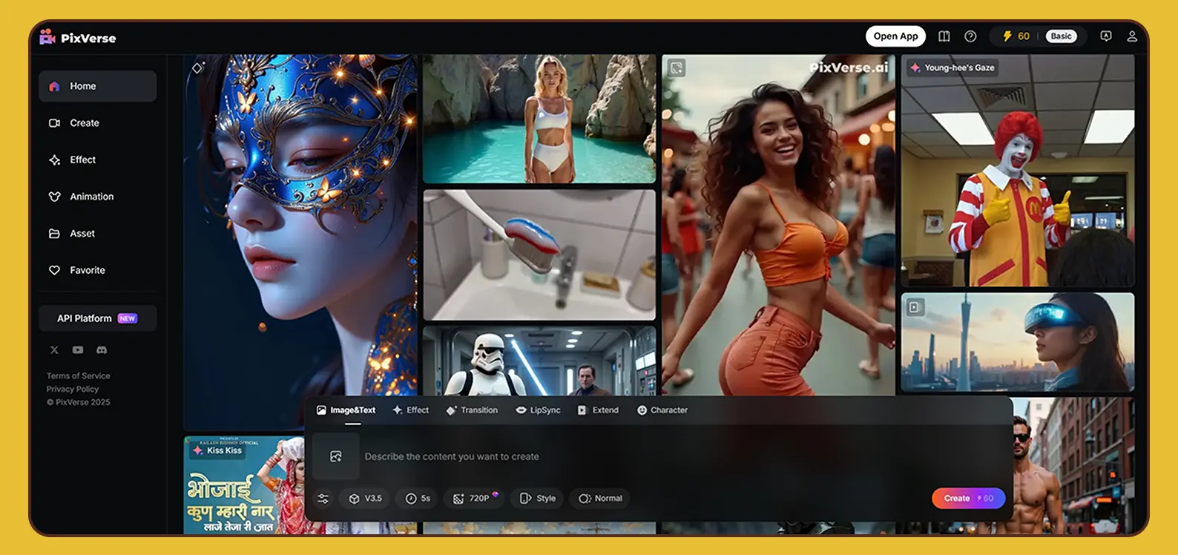Click the 60 credits lightning indicator
The width and height of the screenshot is (1178, 555).
(1016, 36)
